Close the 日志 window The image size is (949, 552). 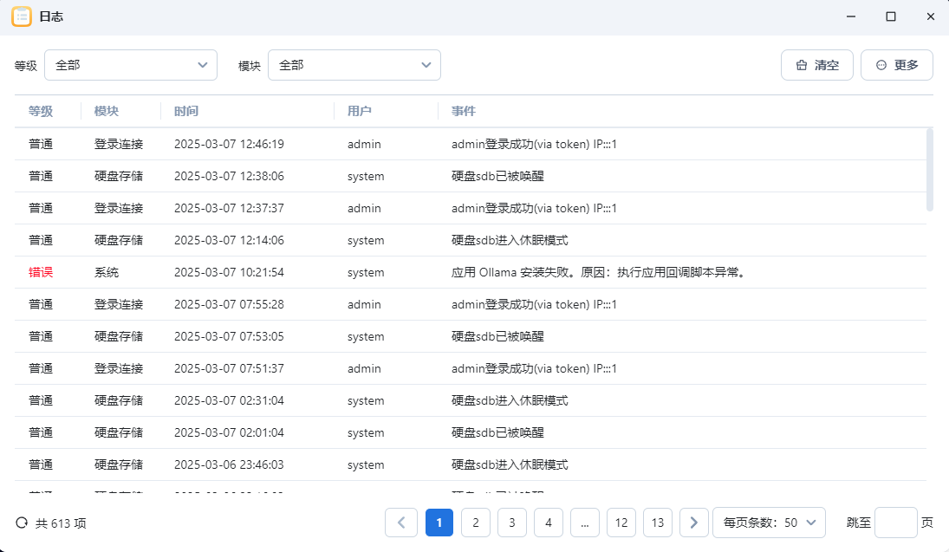[x=931, y=16]
